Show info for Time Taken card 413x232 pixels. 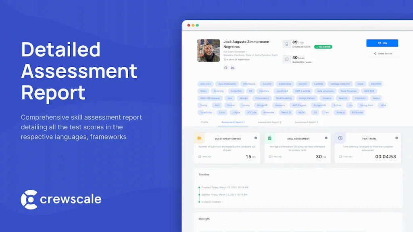(x=396, y=138)
